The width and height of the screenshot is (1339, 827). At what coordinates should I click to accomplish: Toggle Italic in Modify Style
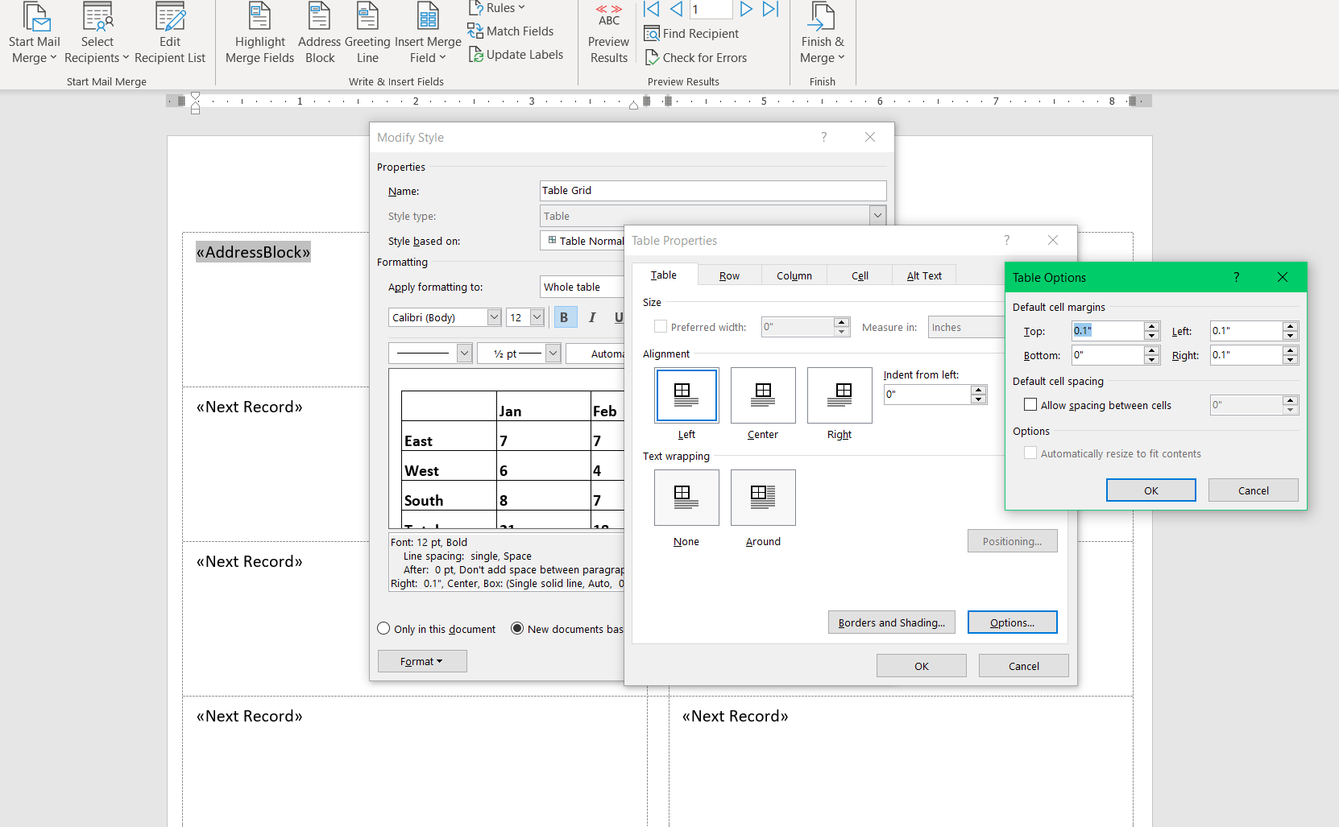coord(592,317)
